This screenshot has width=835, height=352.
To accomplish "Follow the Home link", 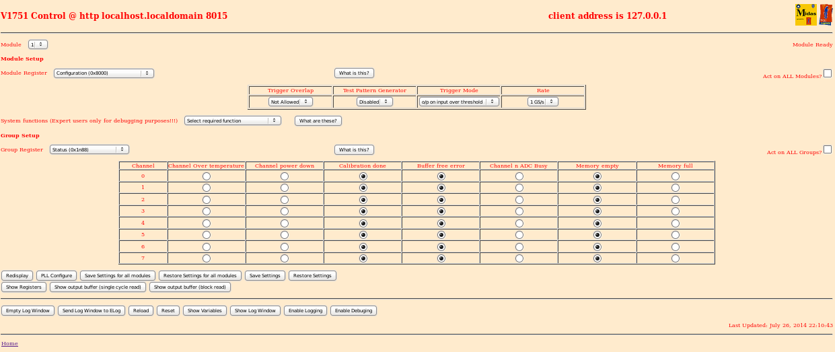I will pos(9,343).
